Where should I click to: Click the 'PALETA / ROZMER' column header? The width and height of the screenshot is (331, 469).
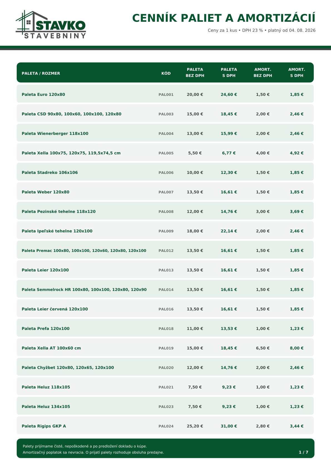(x=41, y=73)
